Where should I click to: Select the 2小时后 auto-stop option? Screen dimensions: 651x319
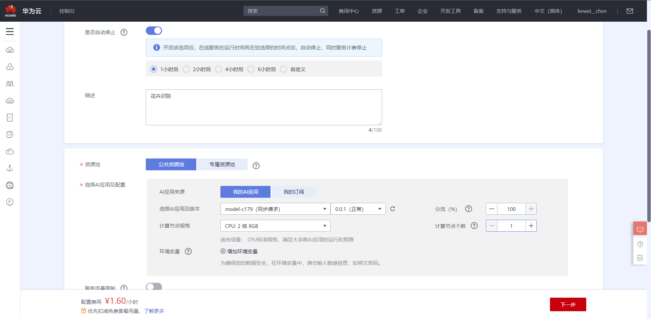(186, 69)
